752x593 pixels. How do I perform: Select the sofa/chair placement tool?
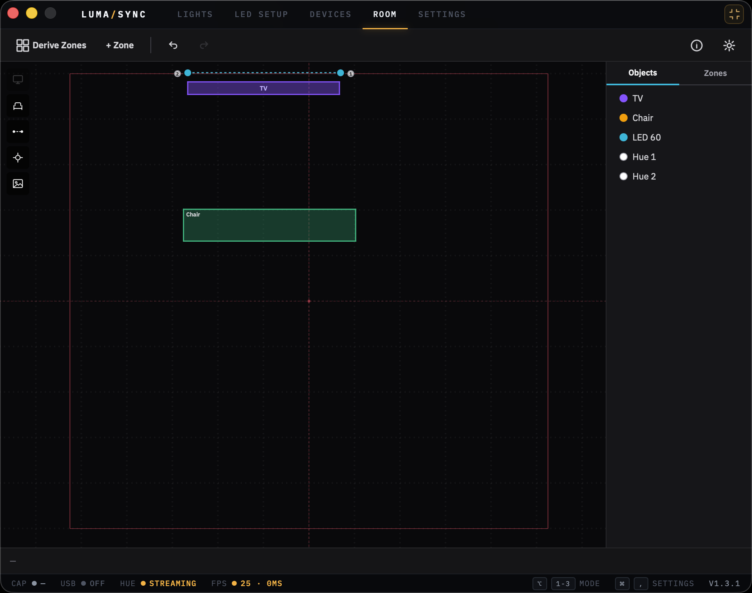[x=18, y=106]
